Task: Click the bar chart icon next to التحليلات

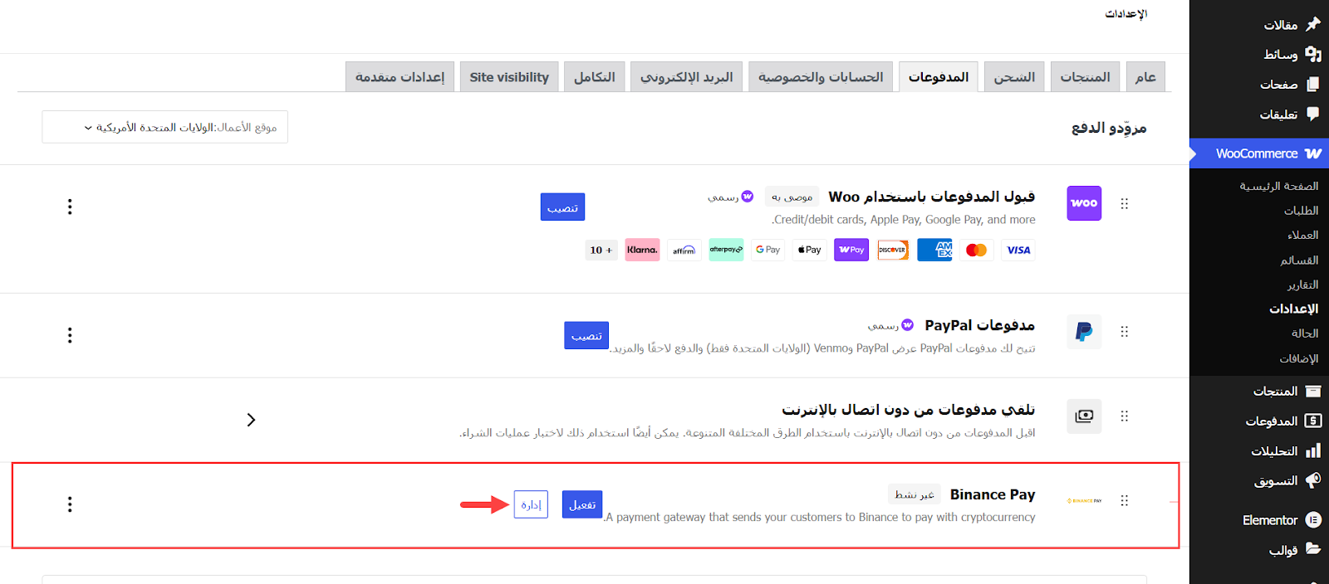Action: [1313, 450]
